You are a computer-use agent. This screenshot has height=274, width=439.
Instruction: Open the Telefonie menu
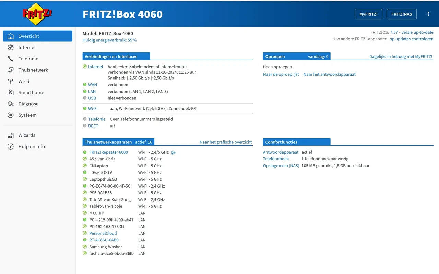[37, 59]
